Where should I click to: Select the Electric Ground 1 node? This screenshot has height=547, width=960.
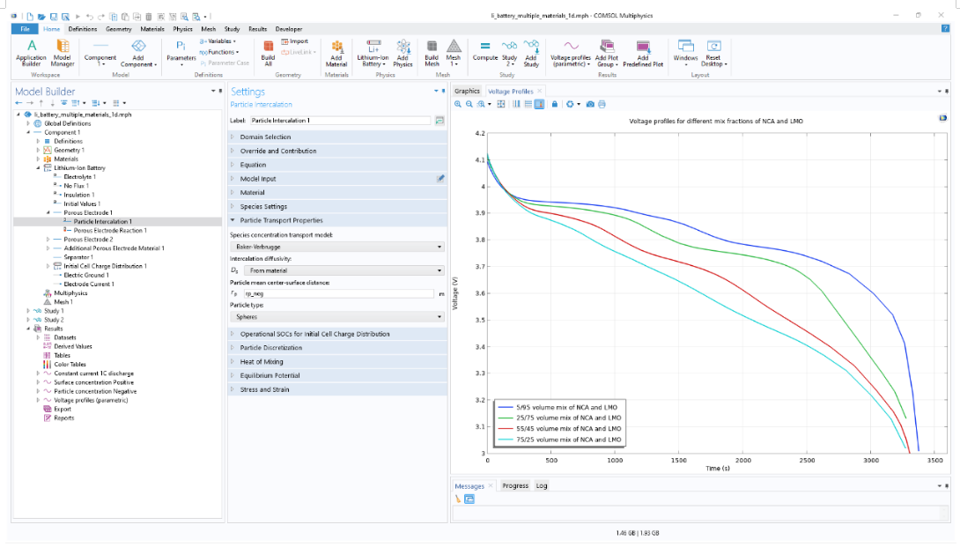click(85, 275)
